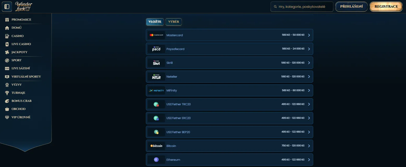Click the Jackpoty clover icon

coord(7,52)
